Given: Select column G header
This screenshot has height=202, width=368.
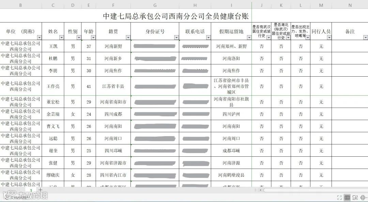Looking at the screenshot, I should (x=155, y=5).
